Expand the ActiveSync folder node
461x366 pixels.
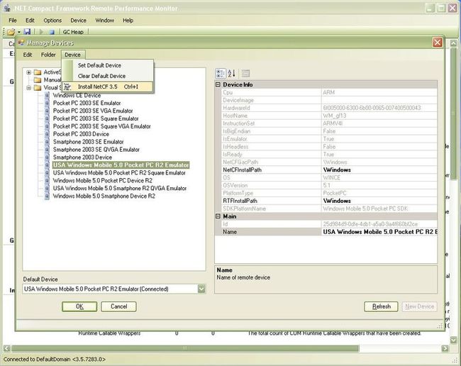(28, 72)
